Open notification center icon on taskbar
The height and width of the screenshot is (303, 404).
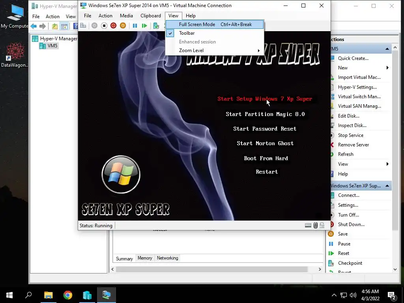392,295
